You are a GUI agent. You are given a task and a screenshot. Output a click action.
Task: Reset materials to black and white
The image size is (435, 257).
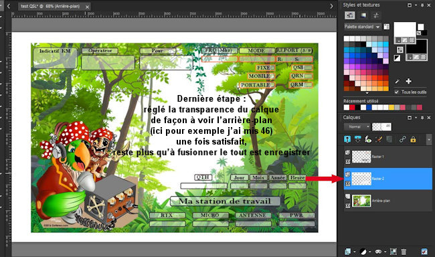[397, 58]
